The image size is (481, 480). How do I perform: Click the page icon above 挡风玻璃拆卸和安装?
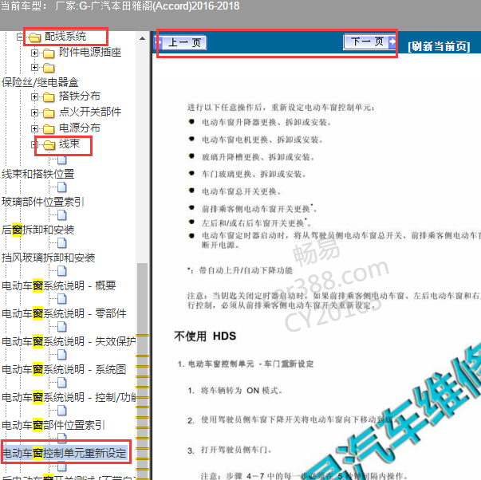(x=62, y=243)
